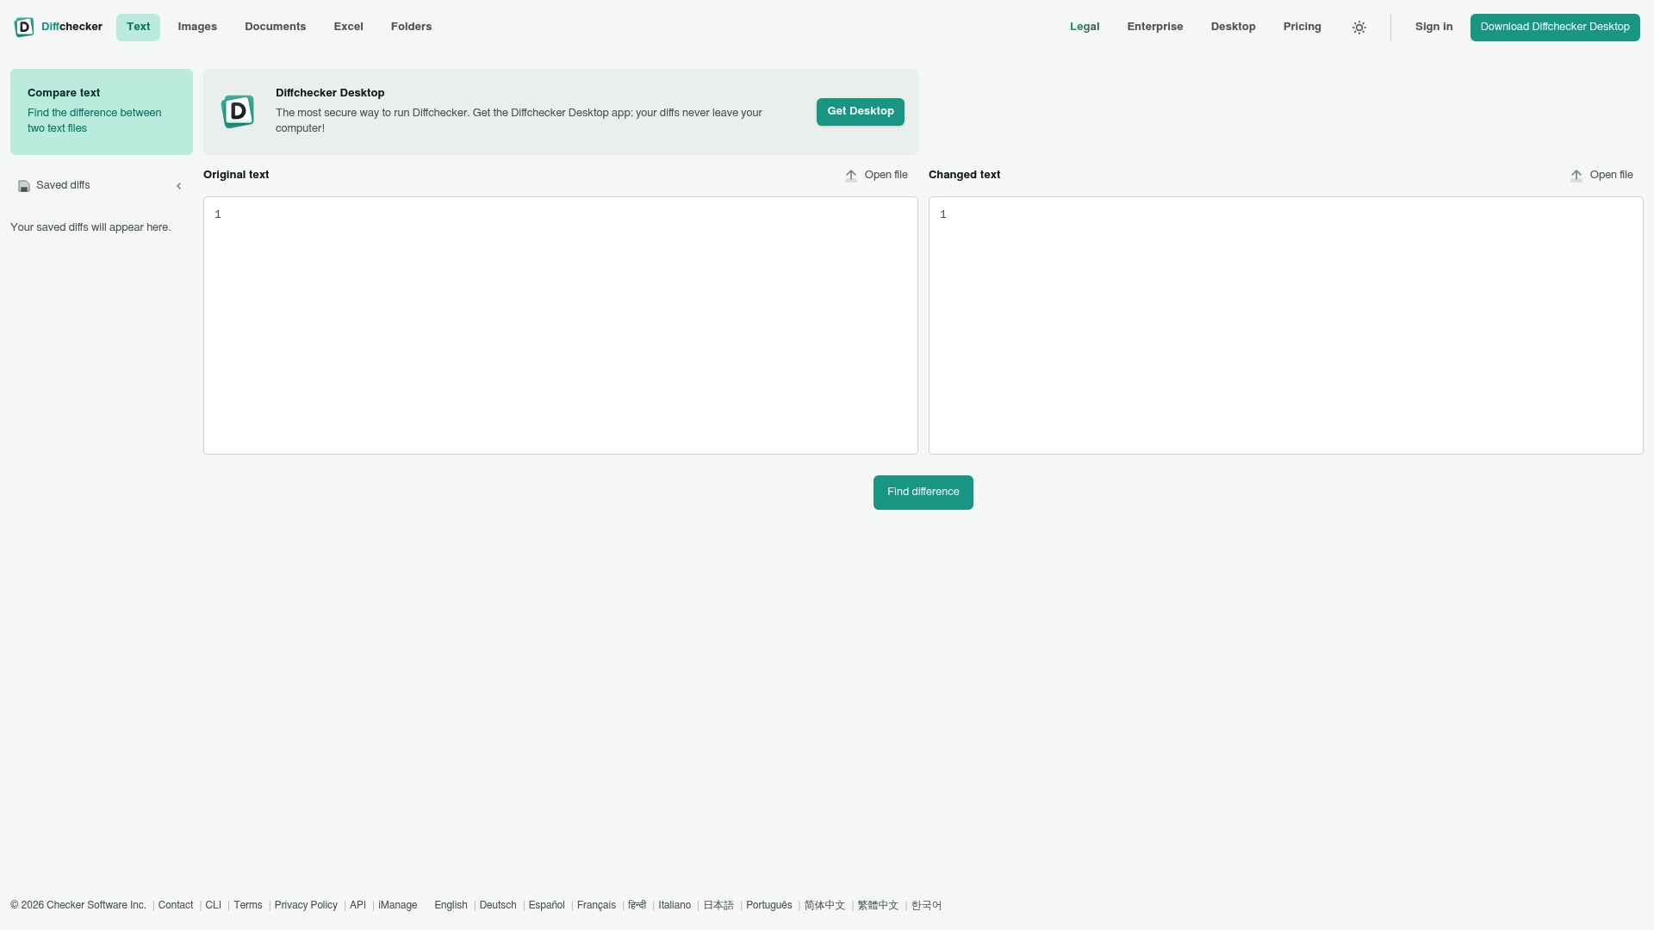Collapse the Saved diffs sidebar chevron
Screen dimensions: 1654x930
point(179,186)
